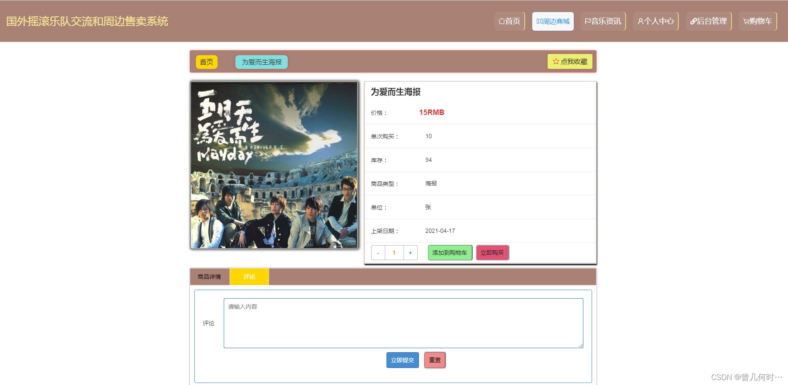The width and height of the screenshot is (788, 385).
Task: Click the 2021-04-17 listing date
Action: tap(440, 231)
